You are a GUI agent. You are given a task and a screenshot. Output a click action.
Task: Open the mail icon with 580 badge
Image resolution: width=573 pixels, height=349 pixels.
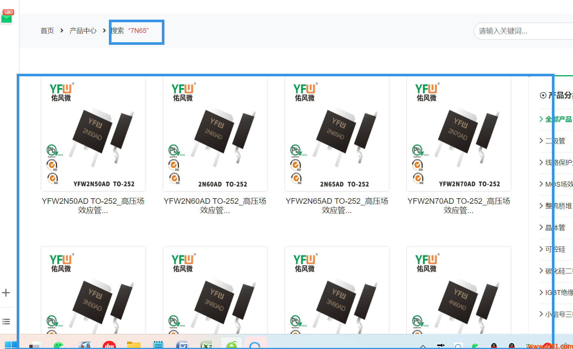click(x=7, y=17)
